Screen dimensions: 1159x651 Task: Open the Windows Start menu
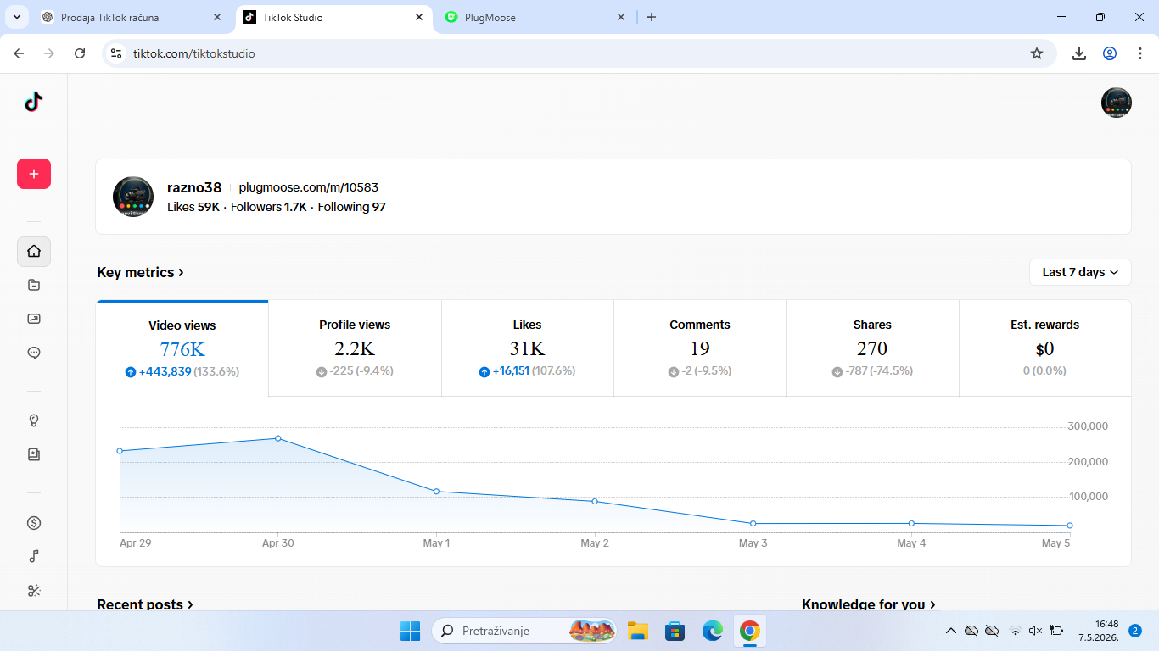click(x=410, y=631)
